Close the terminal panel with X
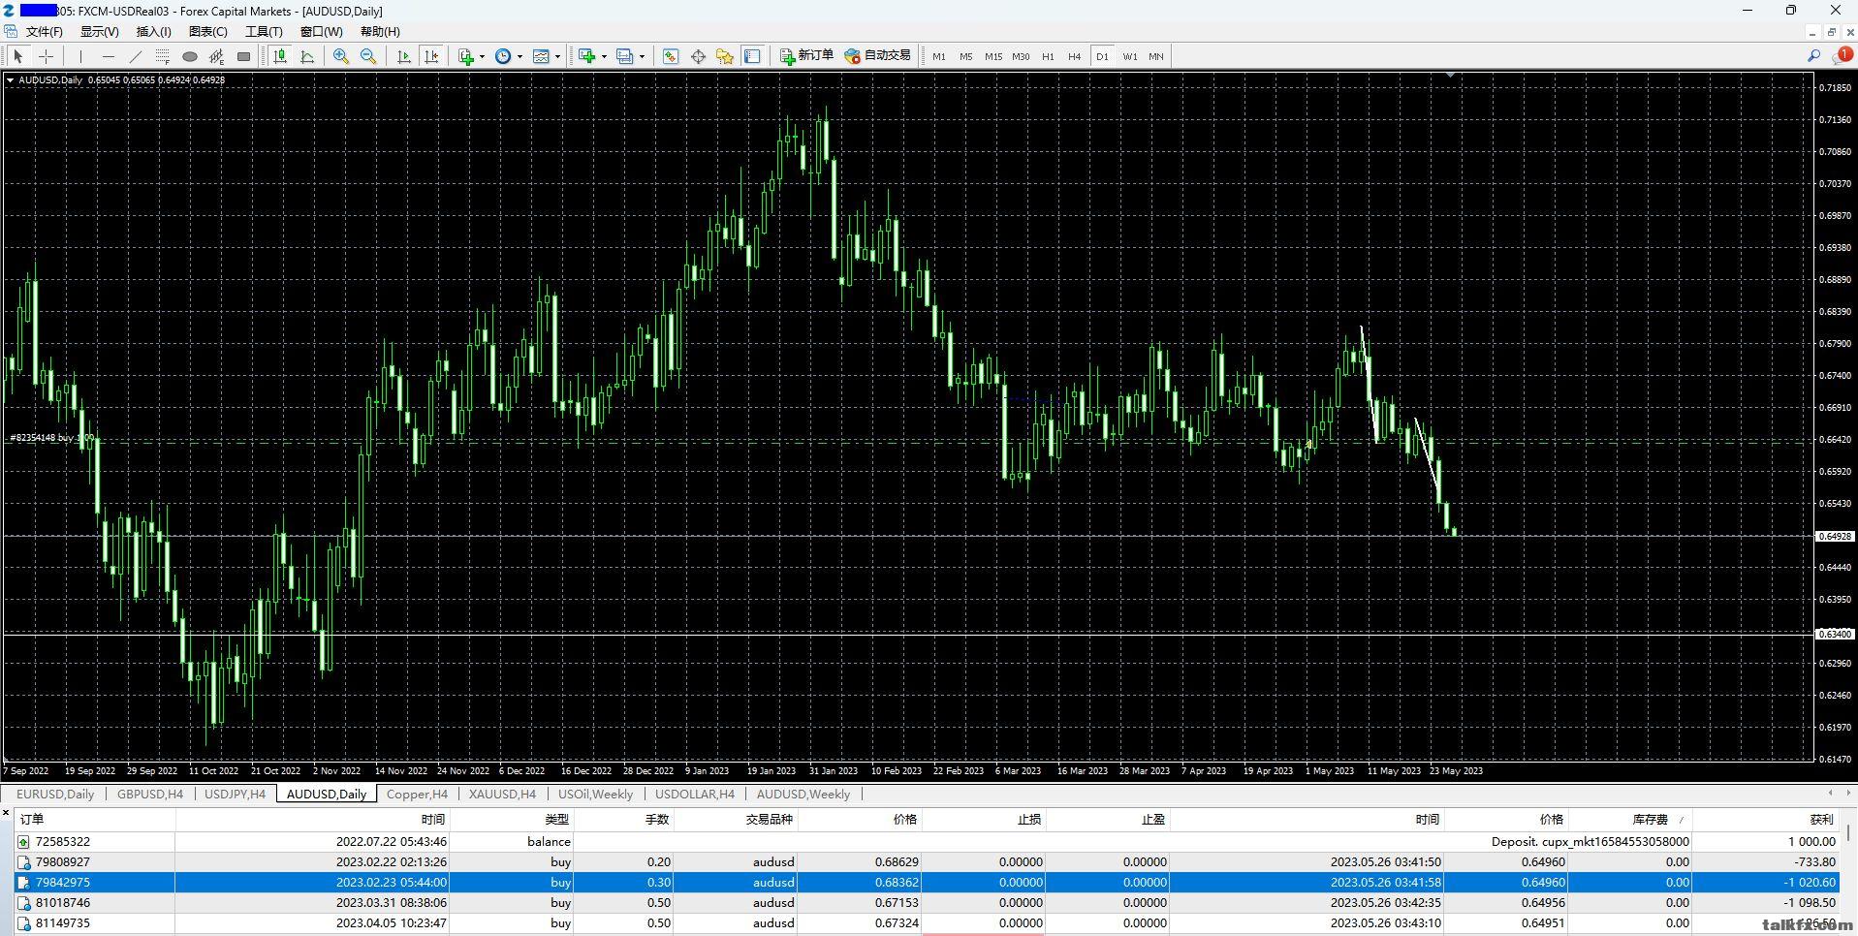1858x936 pixels. 6,813
